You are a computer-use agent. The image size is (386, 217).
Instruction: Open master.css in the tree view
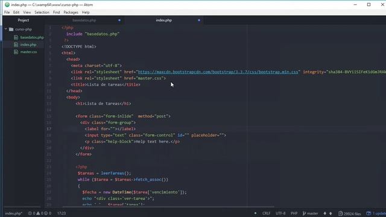click(28, 52)
